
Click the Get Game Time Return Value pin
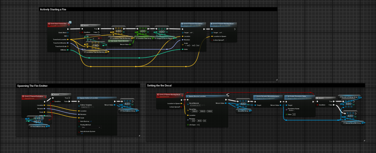(130, 44)
